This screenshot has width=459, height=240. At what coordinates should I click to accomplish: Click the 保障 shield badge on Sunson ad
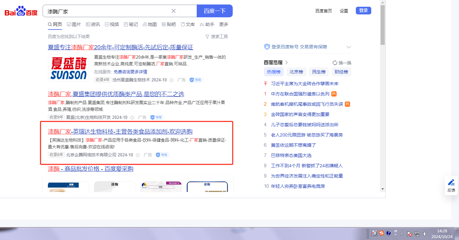click(x=196, y=80)
